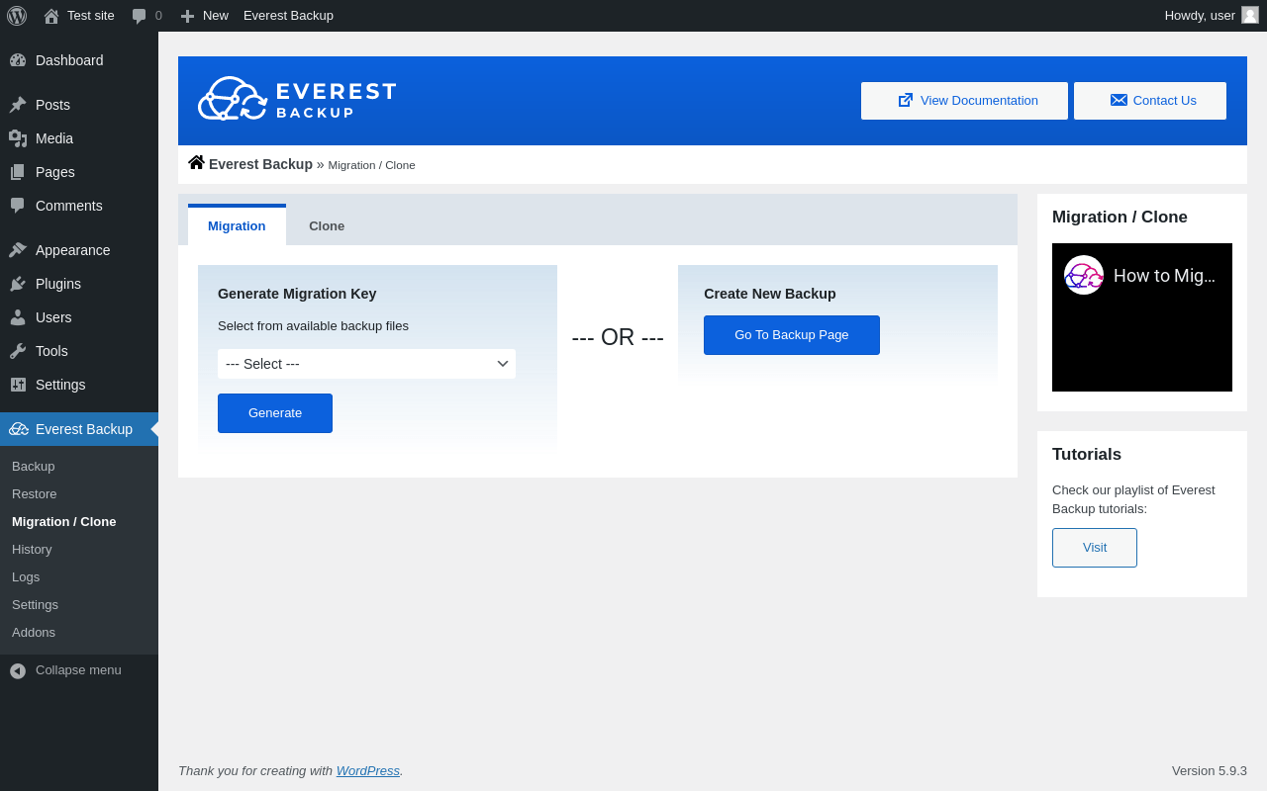Image resolution: width=1267 pixels, height=791 pixels.
Task: Click the Generate Migration Key heading
Action: 297,294
